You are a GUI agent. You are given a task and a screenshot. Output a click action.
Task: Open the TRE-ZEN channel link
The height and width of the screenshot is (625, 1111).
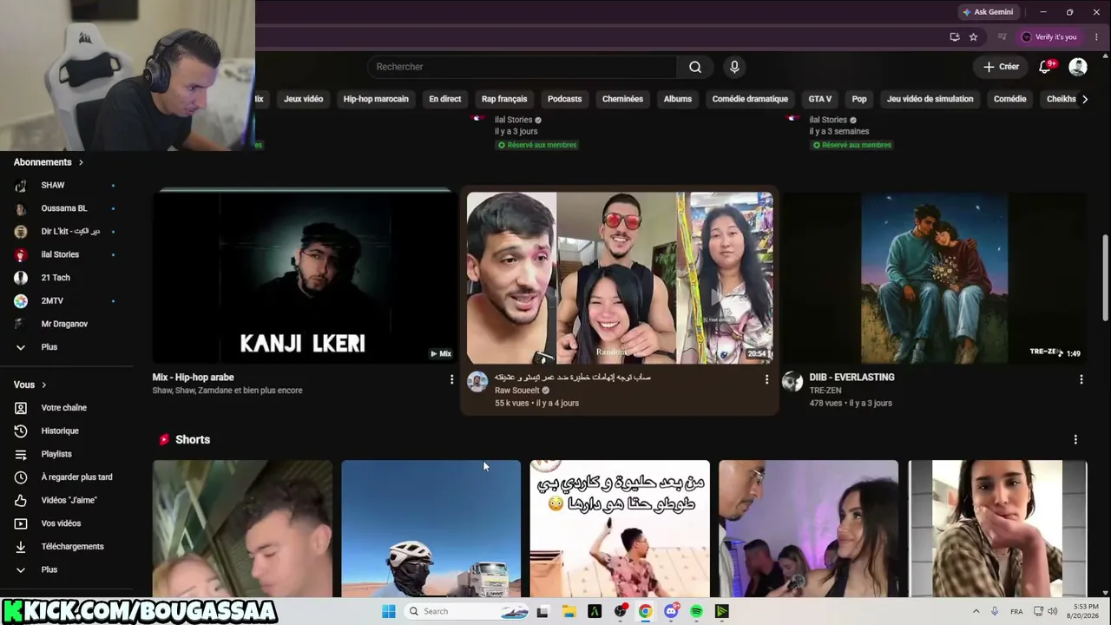825,391
